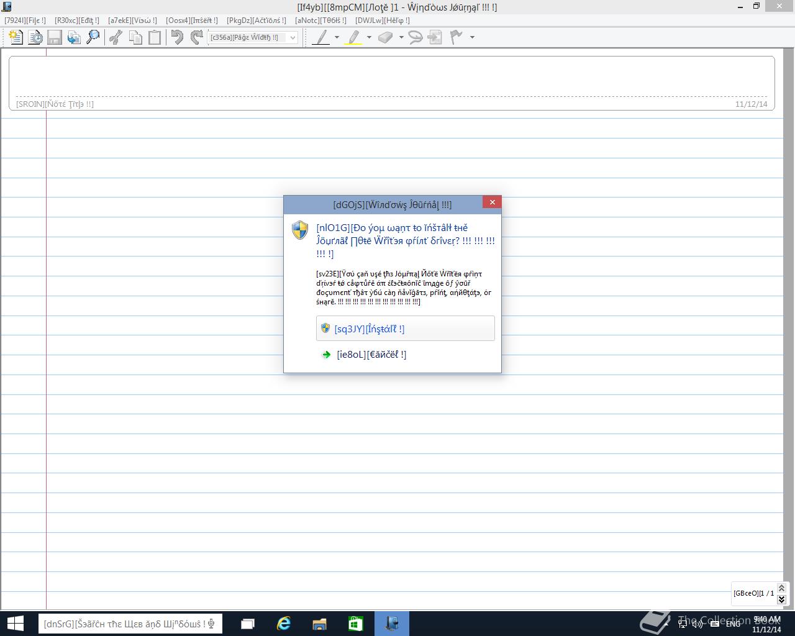
Task: Cancel the Journal Note Writer driver installation
Action: (371, 354)
